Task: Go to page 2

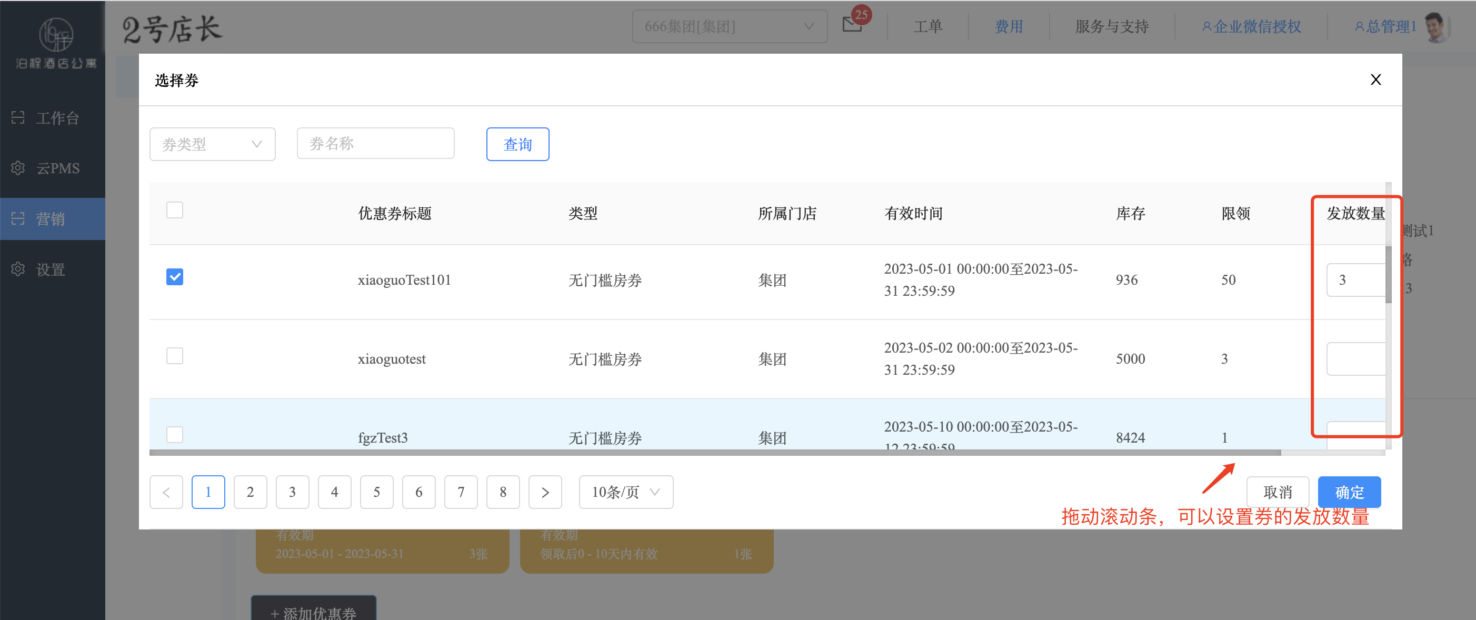Action: (251, 492)
